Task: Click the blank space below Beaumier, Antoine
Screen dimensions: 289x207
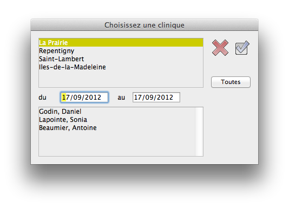Action: tap(117, 144)
